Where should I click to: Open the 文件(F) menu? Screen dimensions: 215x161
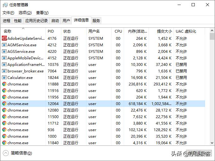coord(8,13)
